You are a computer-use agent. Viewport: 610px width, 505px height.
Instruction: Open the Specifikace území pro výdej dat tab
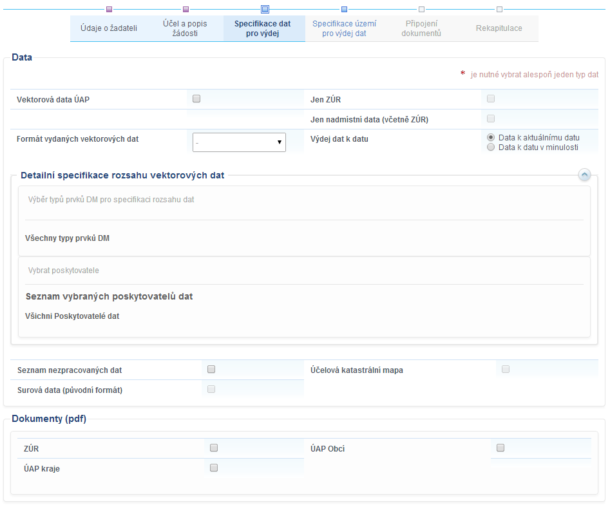(x=344, y=28)
